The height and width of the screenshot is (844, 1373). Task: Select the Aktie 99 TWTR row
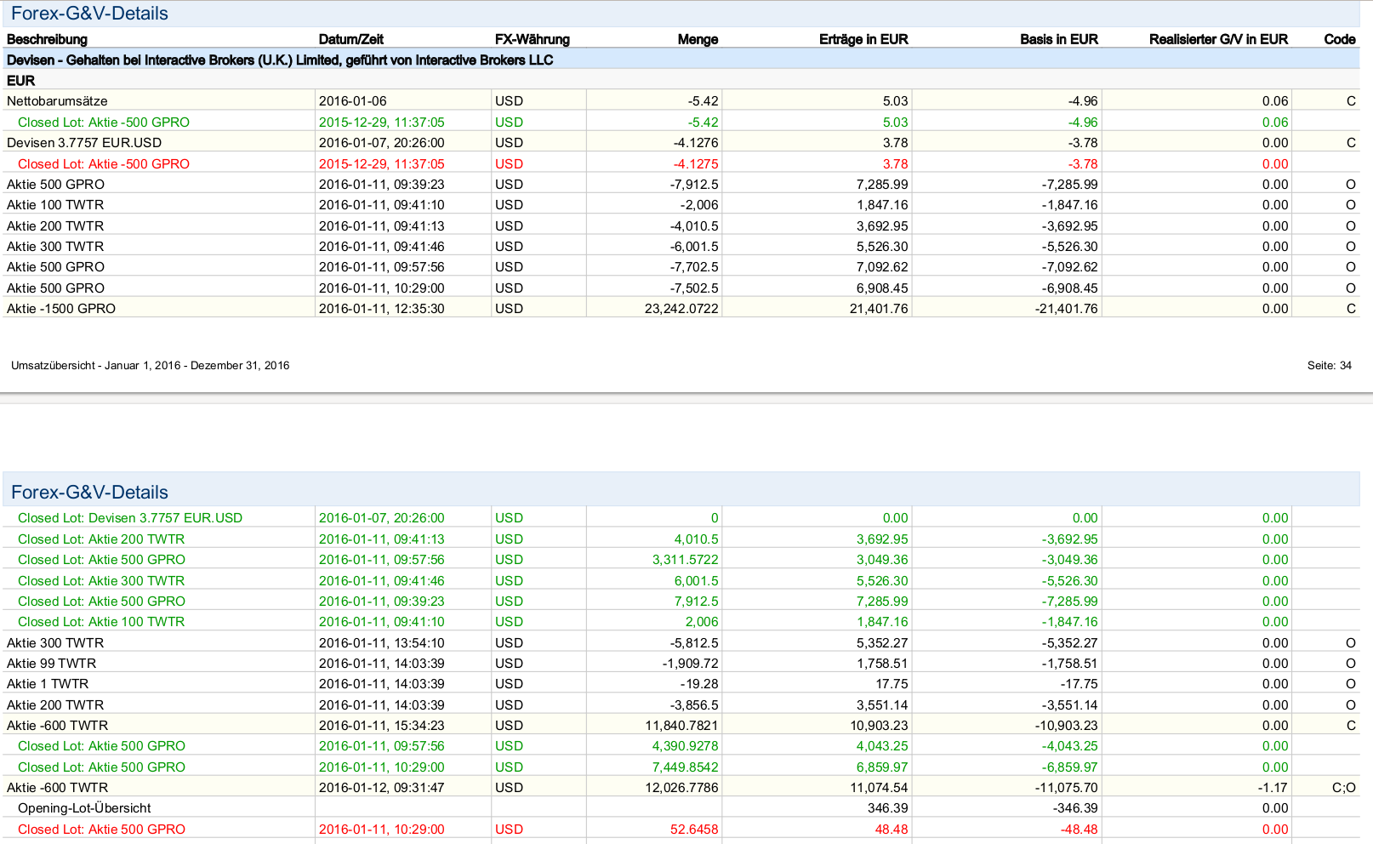point(51,664)
